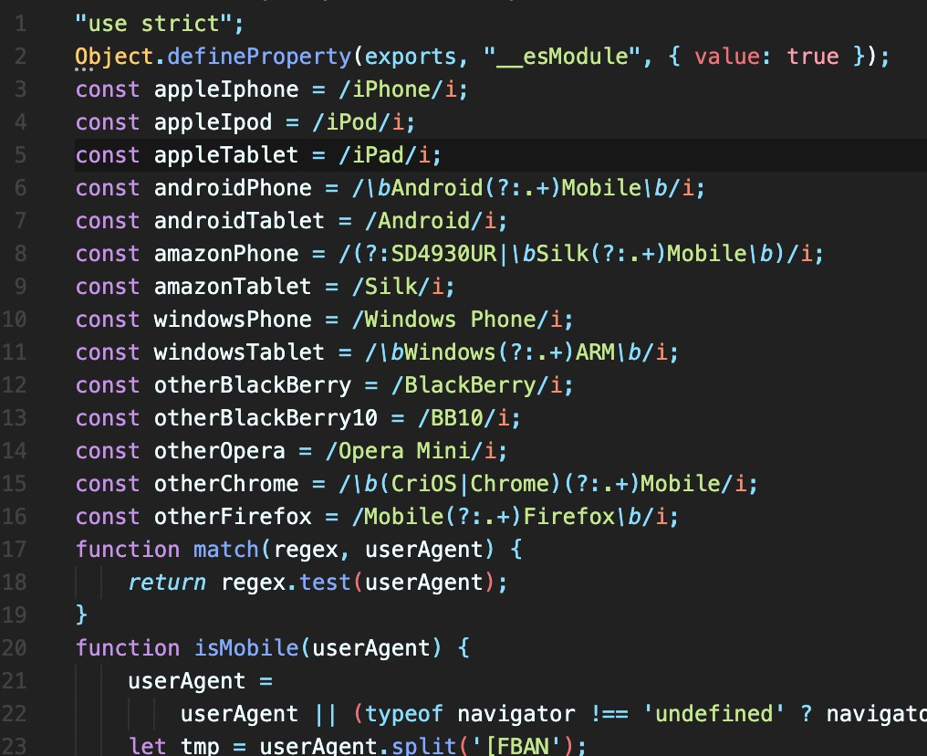The image size is (927, 756).
Task: Click the isMobile function name
Action: coord(245,648)
